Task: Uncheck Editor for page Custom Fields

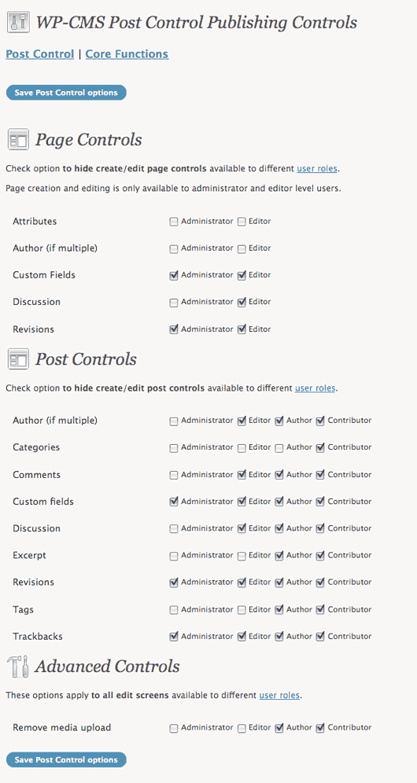Action: click(x=242, y=275)
